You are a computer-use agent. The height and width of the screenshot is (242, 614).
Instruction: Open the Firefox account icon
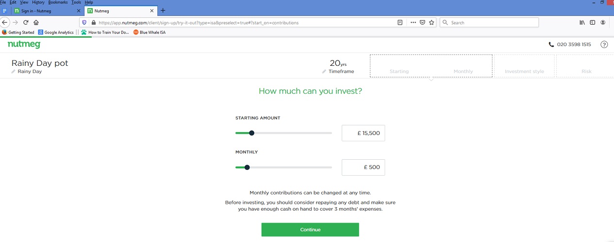[x=603, y=22]
